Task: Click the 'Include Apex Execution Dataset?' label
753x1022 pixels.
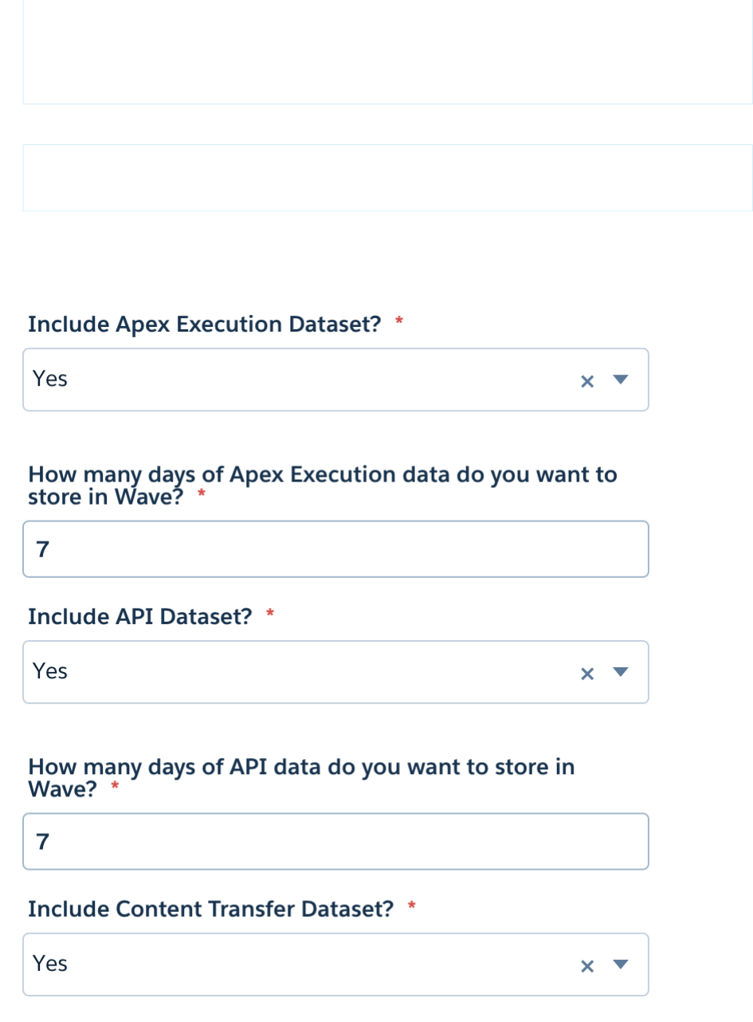Action: 204,324
